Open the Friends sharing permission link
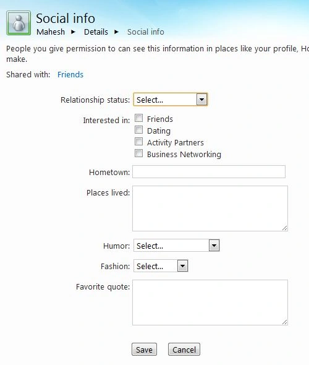 click(x=70, y=74)
